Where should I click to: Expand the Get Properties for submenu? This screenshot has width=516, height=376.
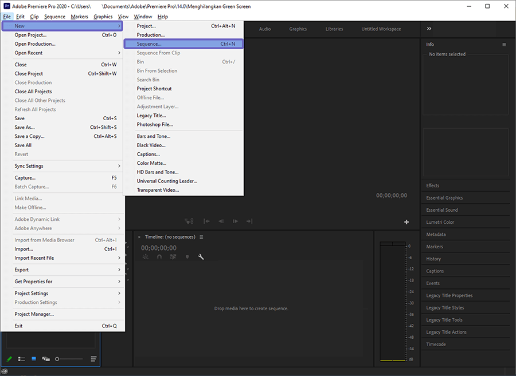(x=62, y=282)
